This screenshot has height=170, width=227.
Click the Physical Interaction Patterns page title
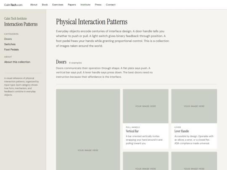(x=92, y=22)
